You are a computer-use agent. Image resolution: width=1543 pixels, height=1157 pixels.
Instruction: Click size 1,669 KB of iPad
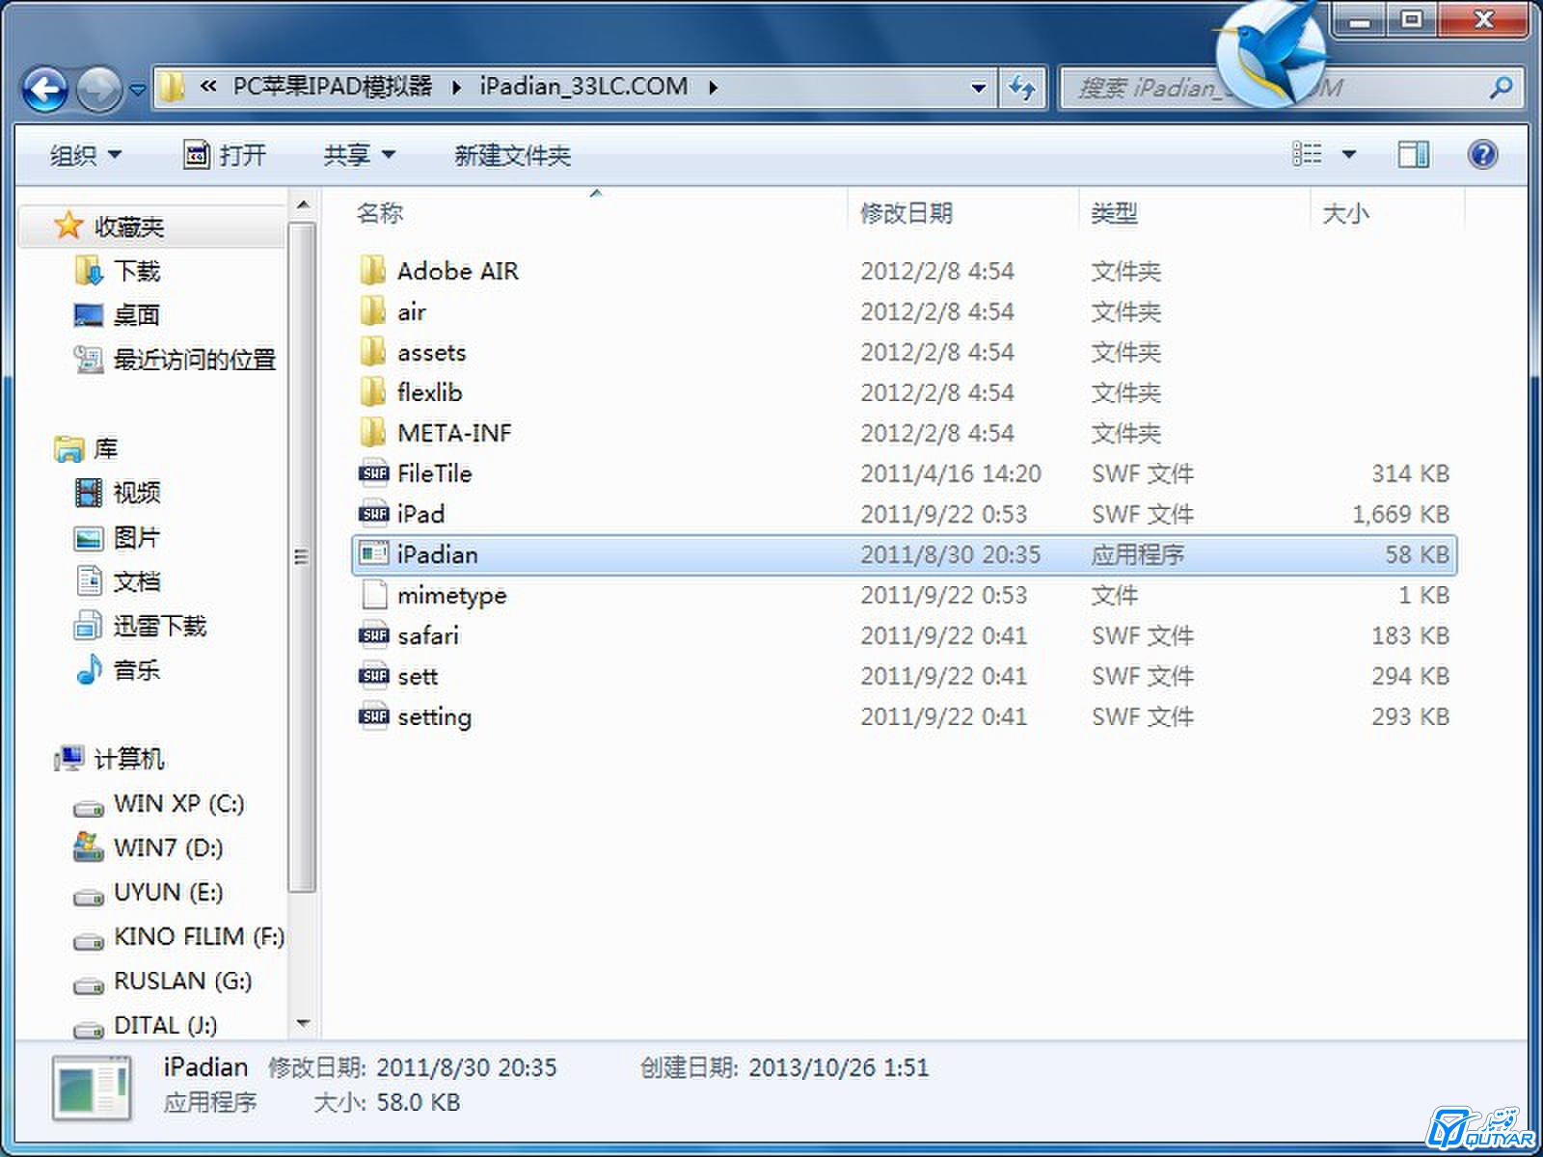1401,514
